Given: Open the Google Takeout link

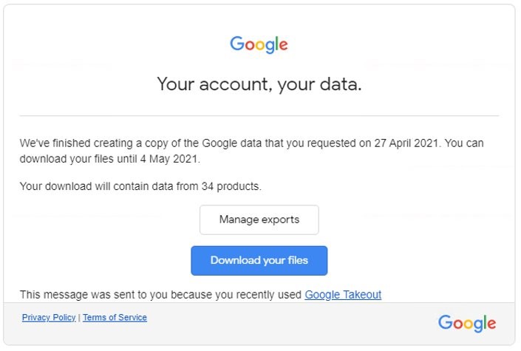Looking at the screenshot, I should [x=343, y=294].
